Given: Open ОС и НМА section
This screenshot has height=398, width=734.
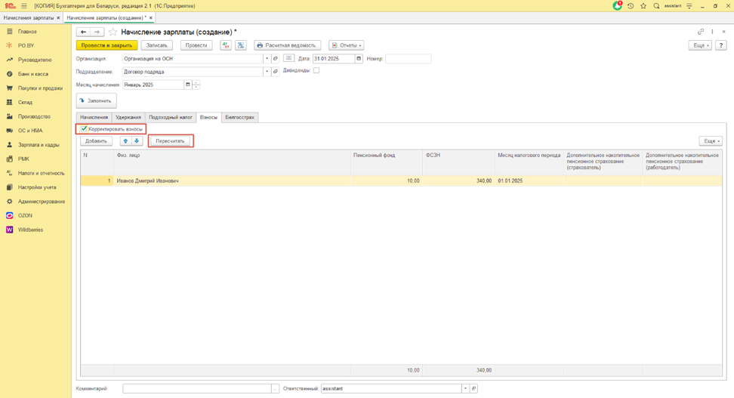Looking at the screenshot, I should (x=30, y=131).
